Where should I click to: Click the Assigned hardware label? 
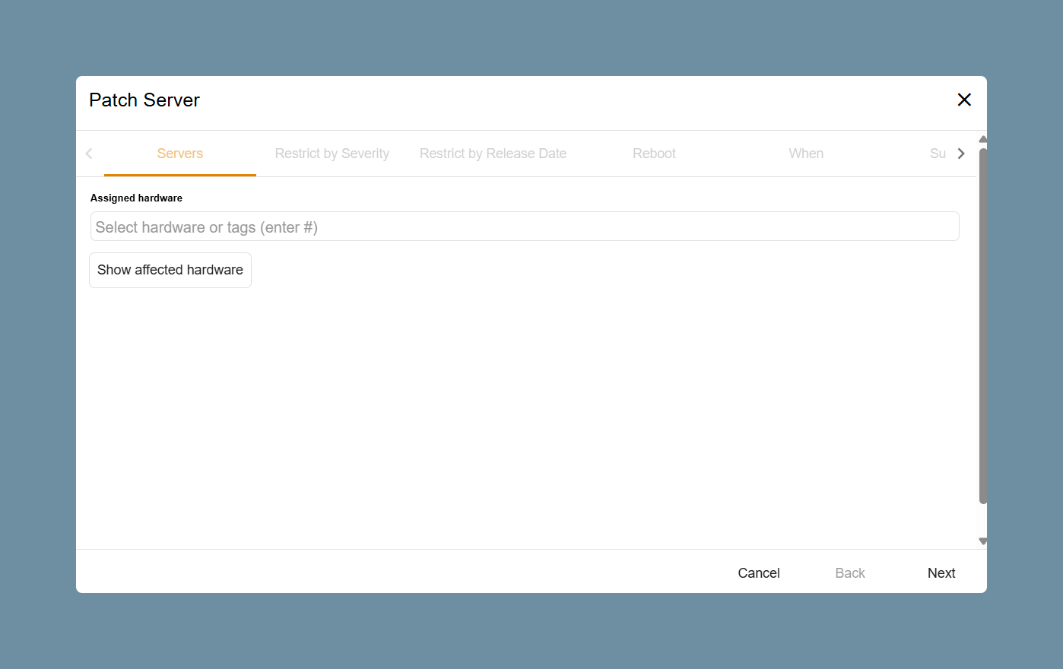[136, 198]
